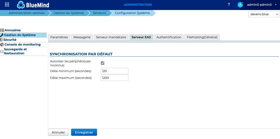Click the Annuaires list icon
This screenshot has width=280, height=139.
coord(2,30)
